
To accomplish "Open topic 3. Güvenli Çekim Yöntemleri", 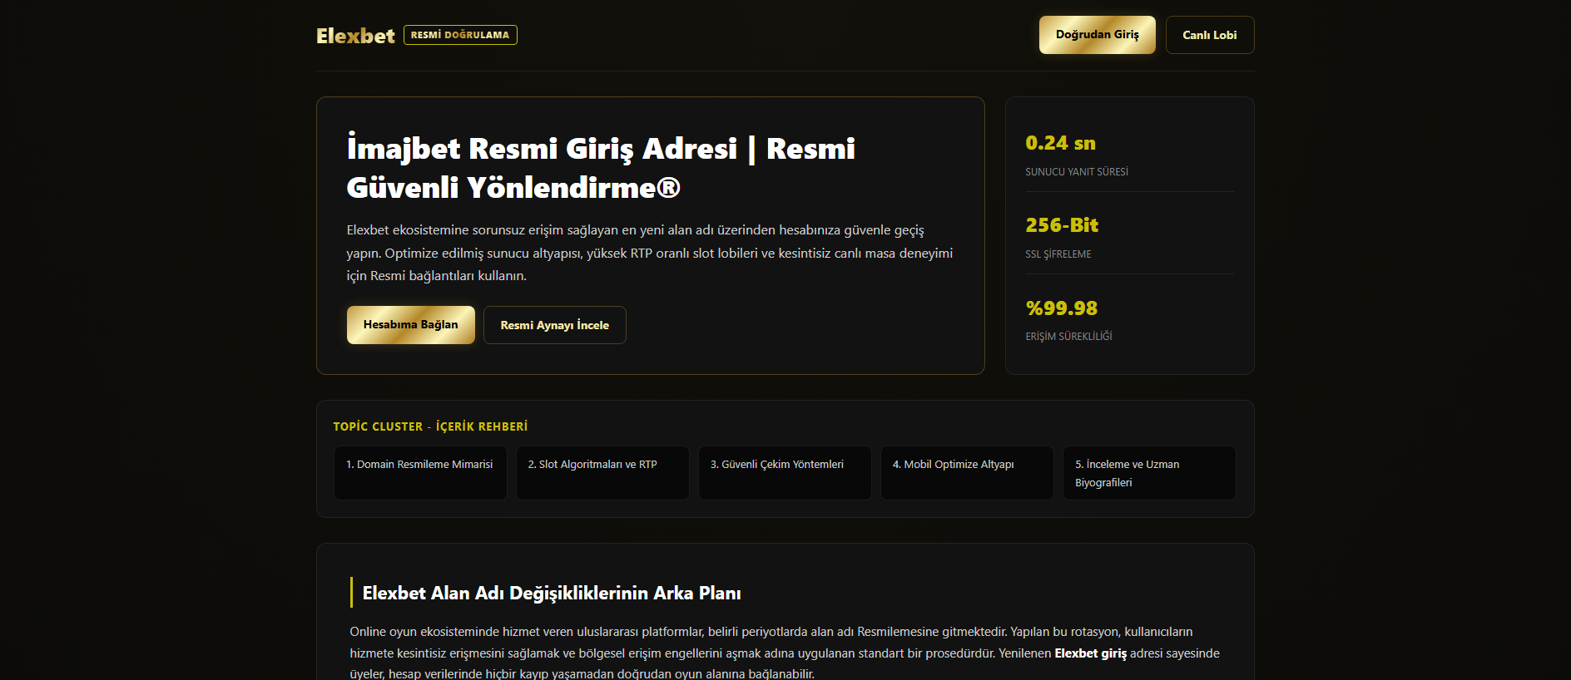I will coord(785,473).
